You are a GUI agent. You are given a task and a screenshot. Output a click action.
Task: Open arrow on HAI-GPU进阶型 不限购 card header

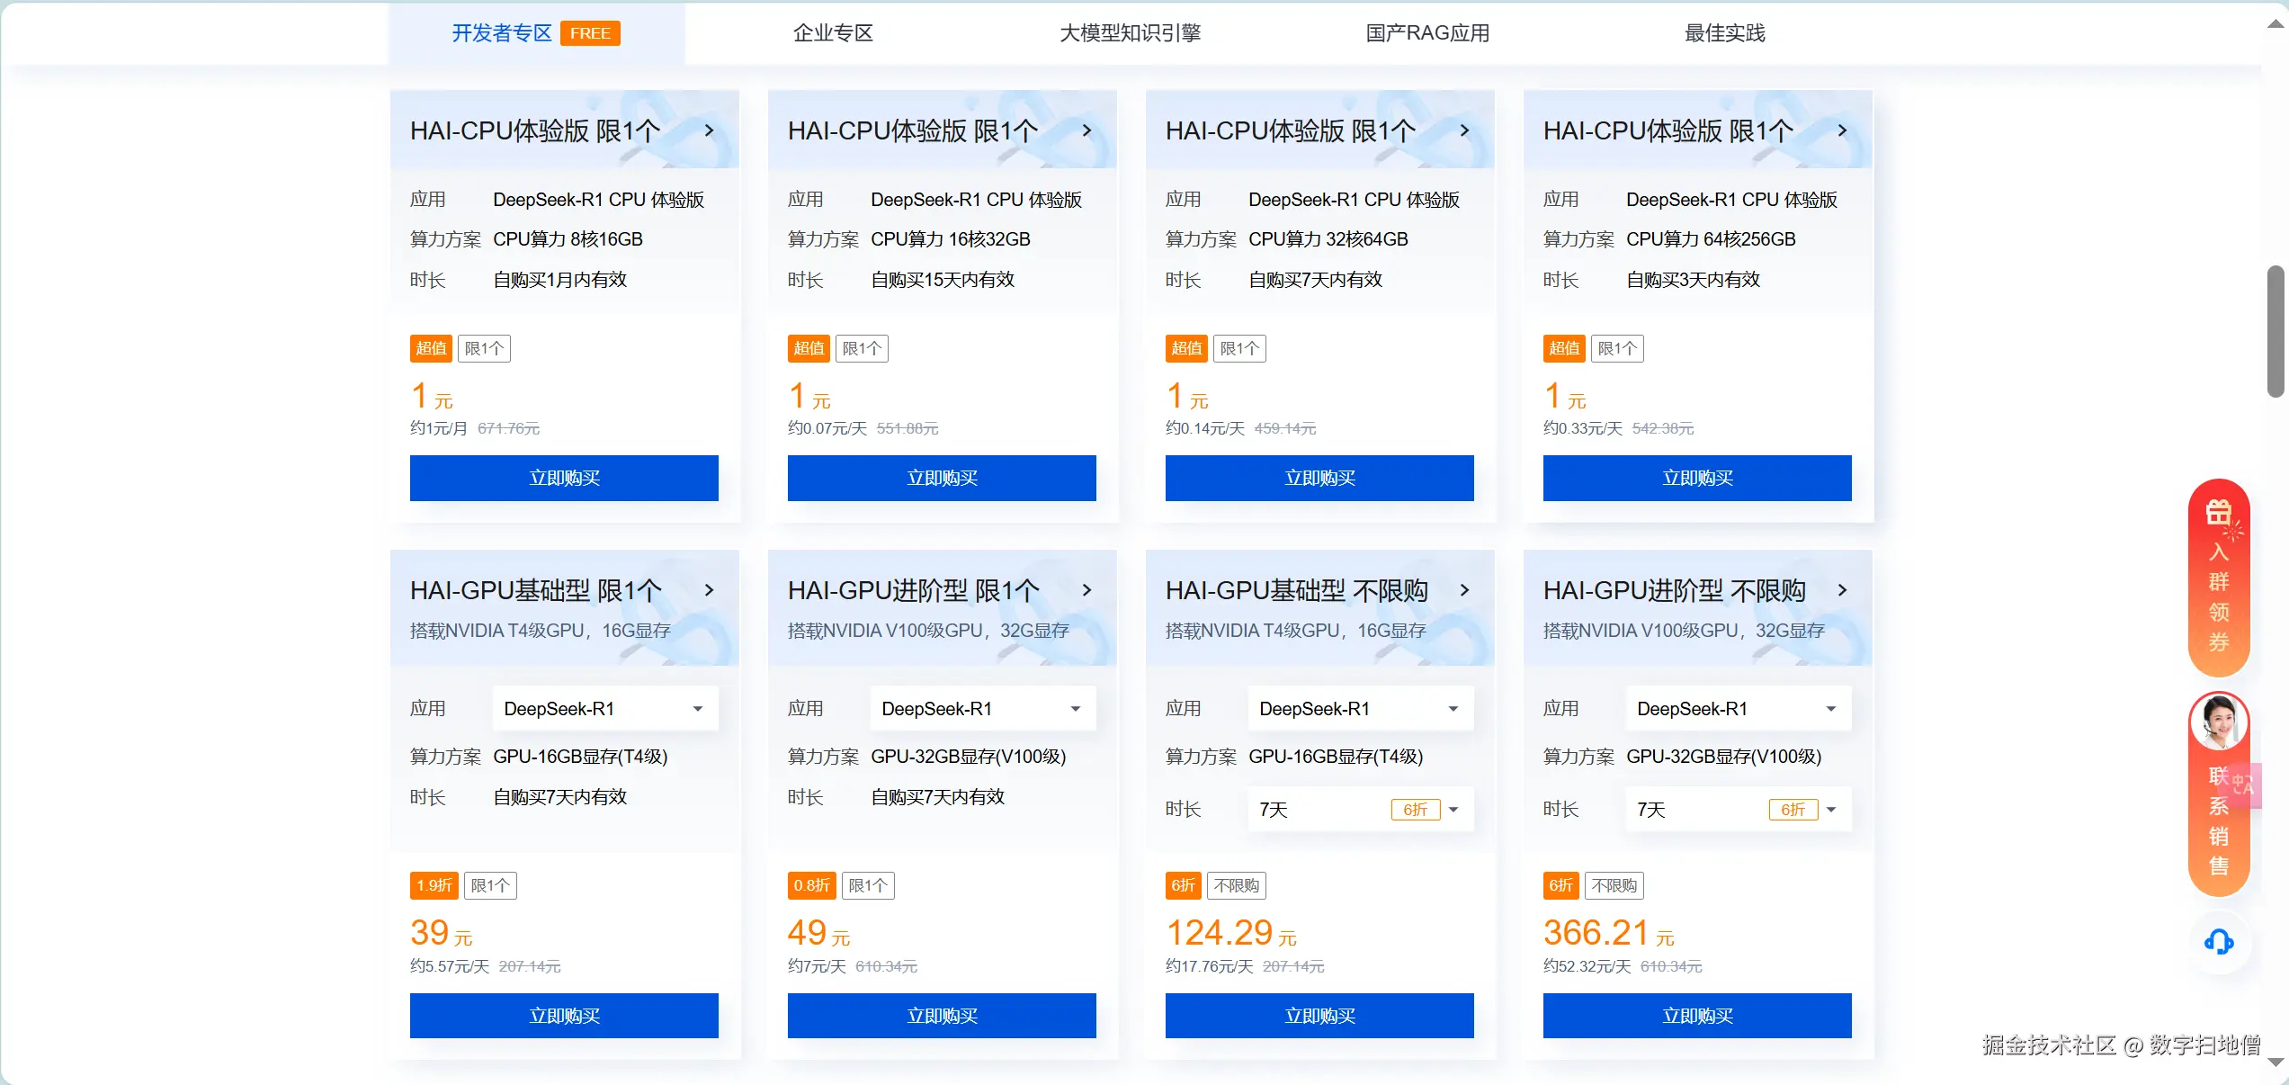tap(1842, 590)
